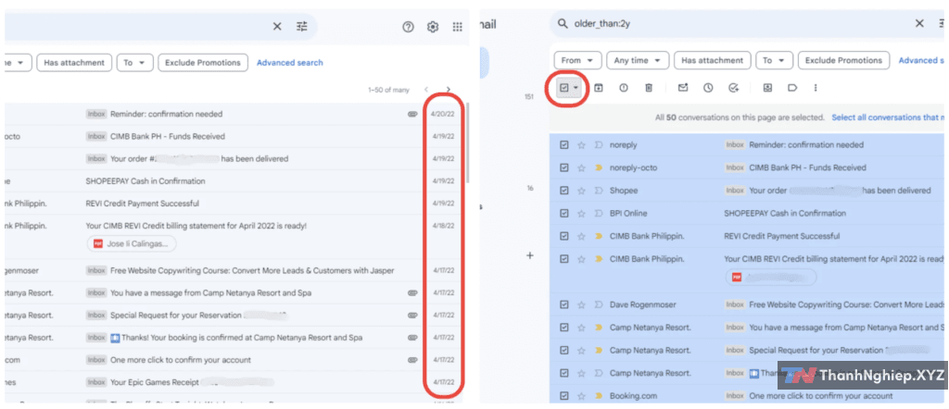Star the BPI Online email
949x409 pixels.
point(581,214)
